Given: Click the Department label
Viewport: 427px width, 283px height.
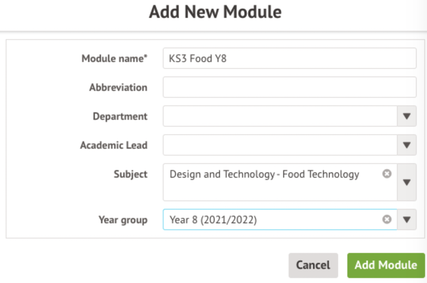Looking at the screenshot, I should click(x=120, y=116).
